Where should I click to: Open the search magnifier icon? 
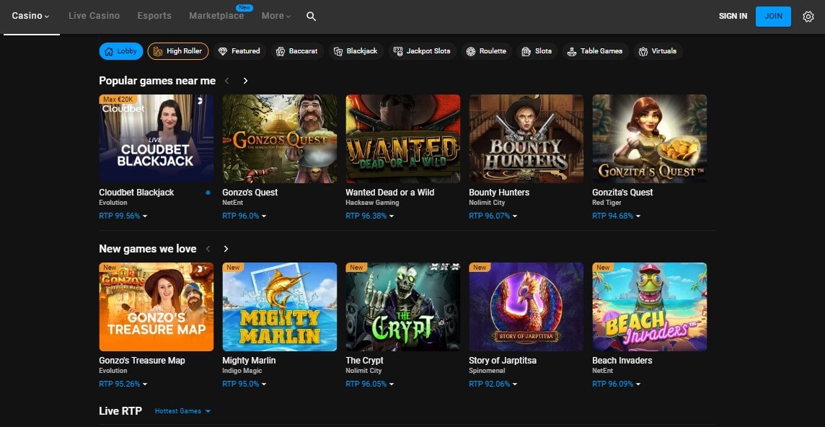[311, 17]
